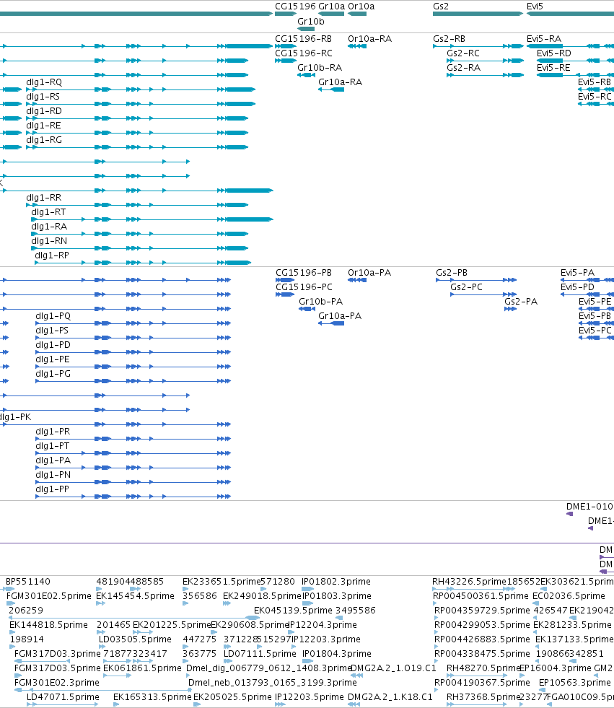This screenshot has width=614, height=708.
Task: Open the CG15196-PB protein label
Action: coord(304,273)
